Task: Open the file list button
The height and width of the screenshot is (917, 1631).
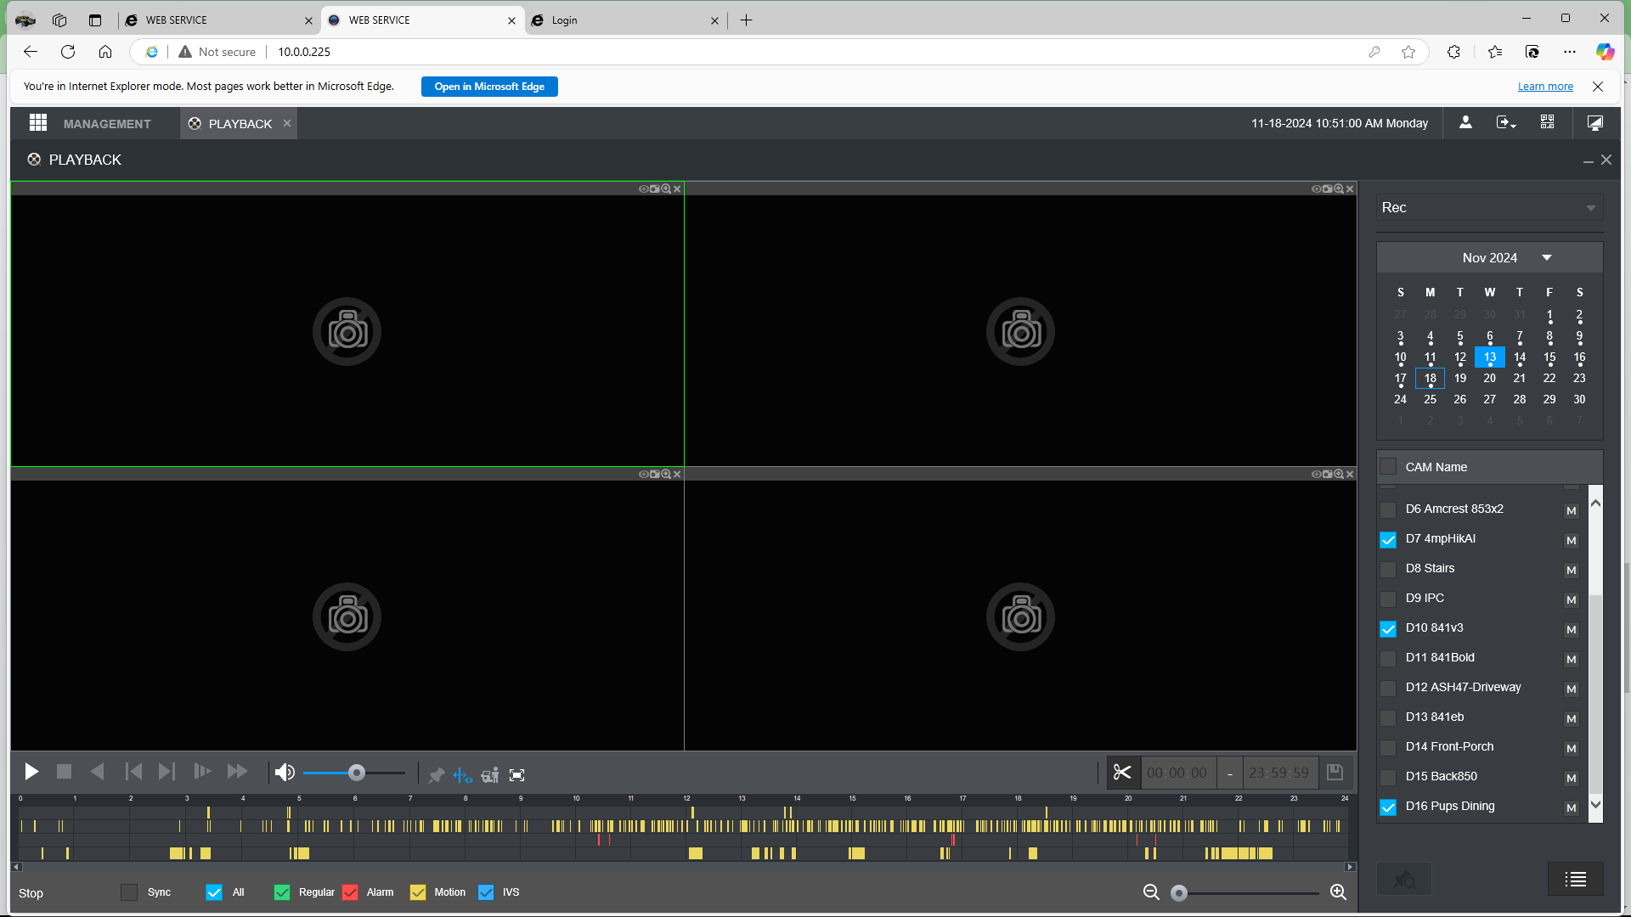Action: point(1575,880)
